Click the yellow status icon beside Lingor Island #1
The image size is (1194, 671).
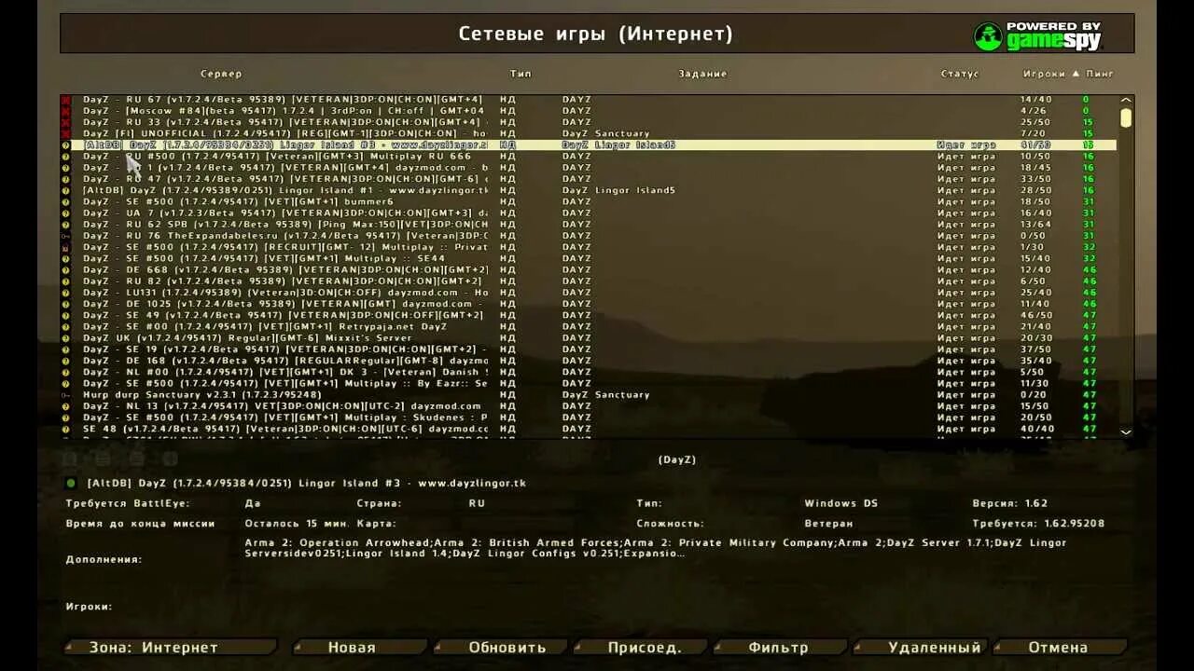point(66,190)
